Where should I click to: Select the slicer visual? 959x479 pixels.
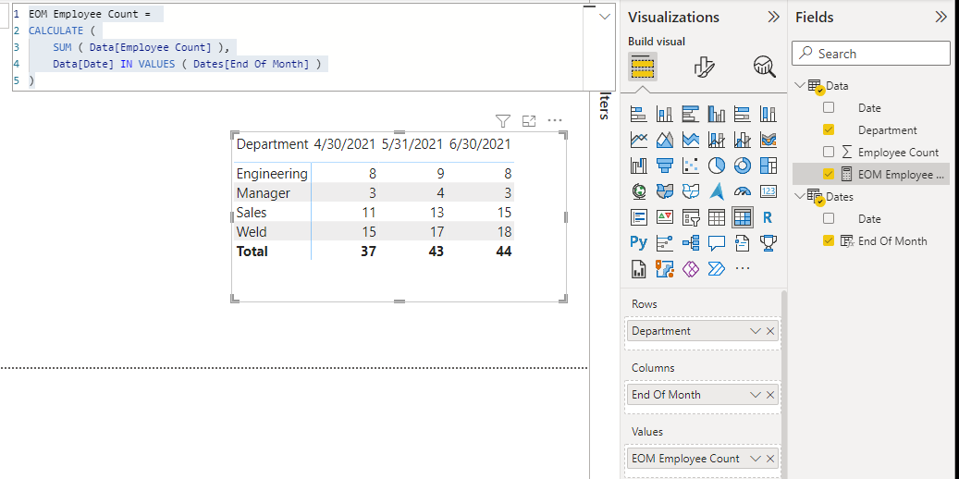(x=691, y=217)
